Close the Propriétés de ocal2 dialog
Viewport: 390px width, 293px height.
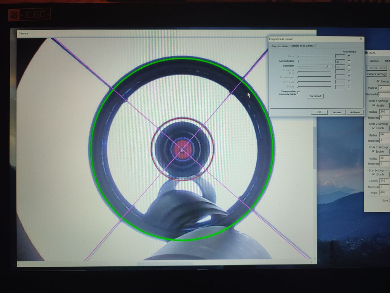(361, 39)
